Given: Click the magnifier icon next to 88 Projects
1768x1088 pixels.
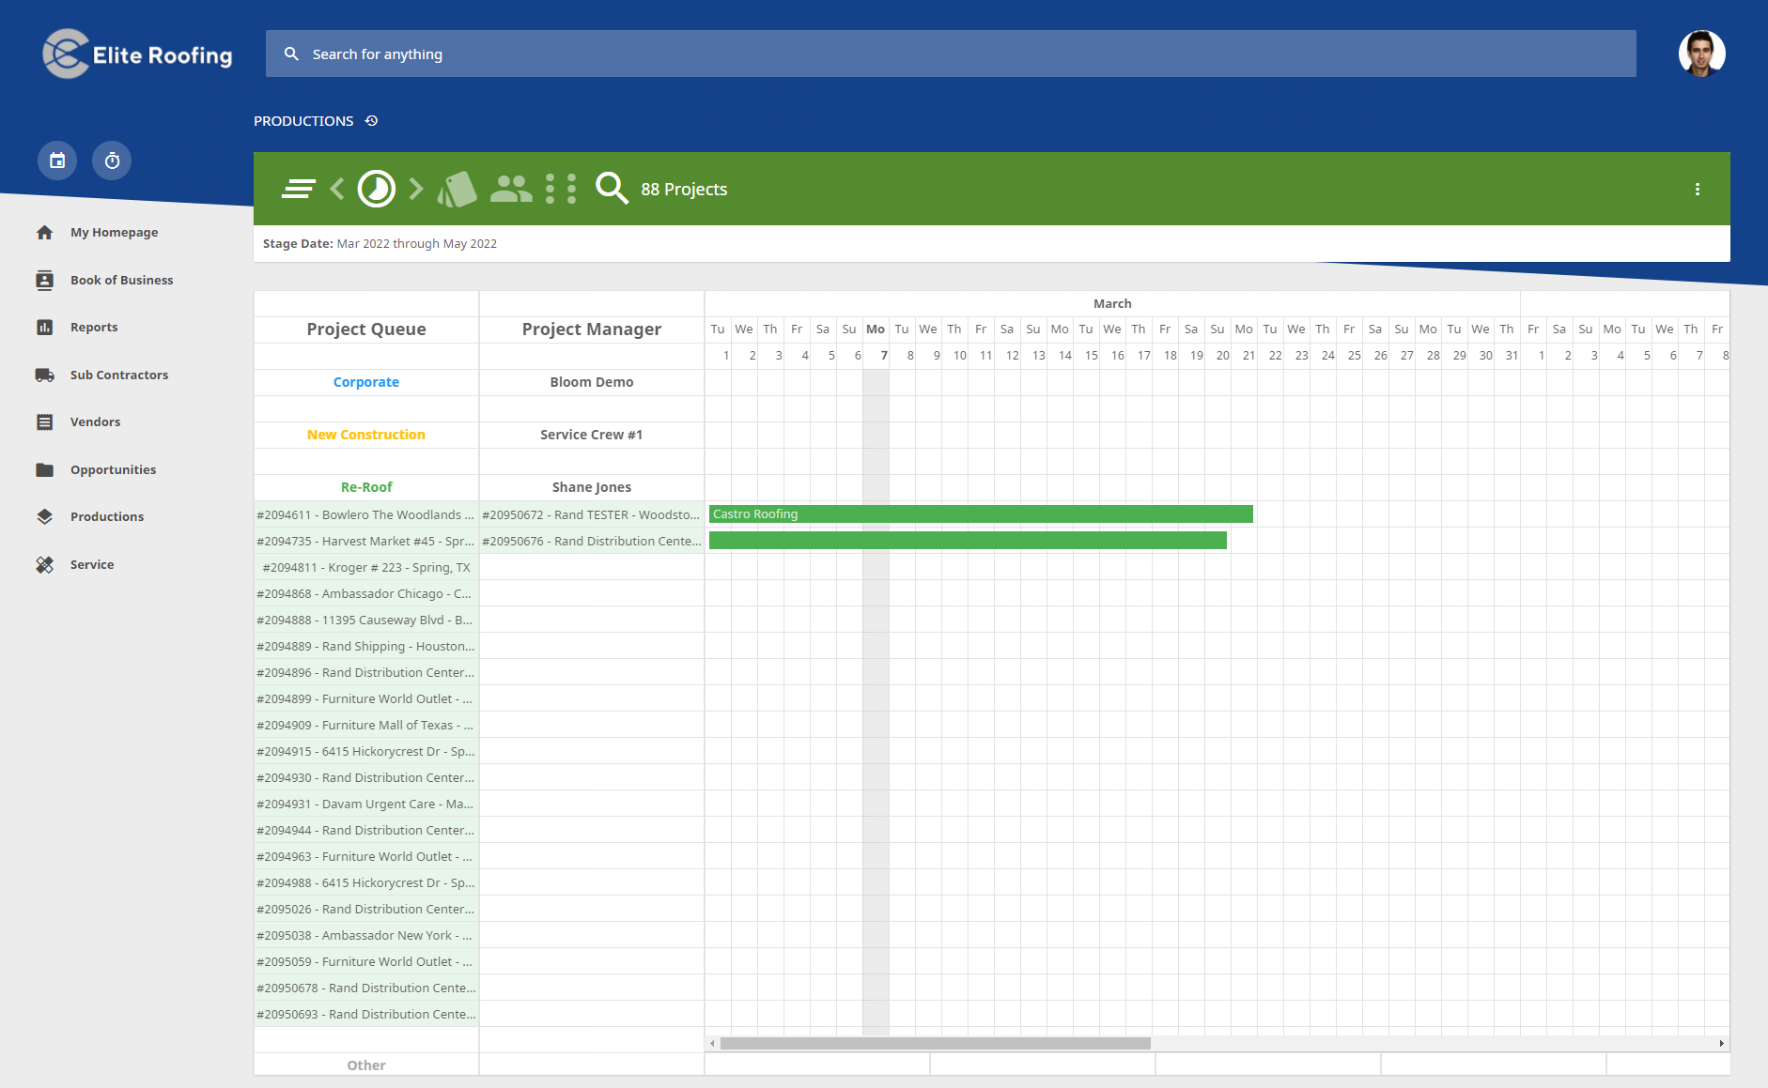Looking at the screenshot, I should [612, 189].
